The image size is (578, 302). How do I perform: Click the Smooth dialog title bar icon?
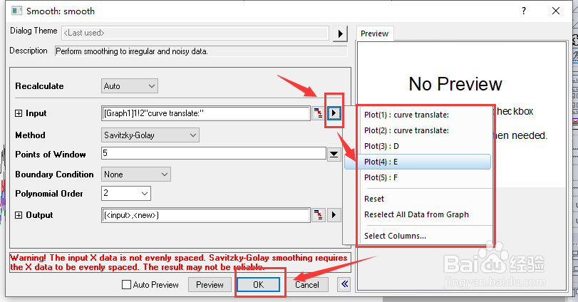click(x=16, y=11)
